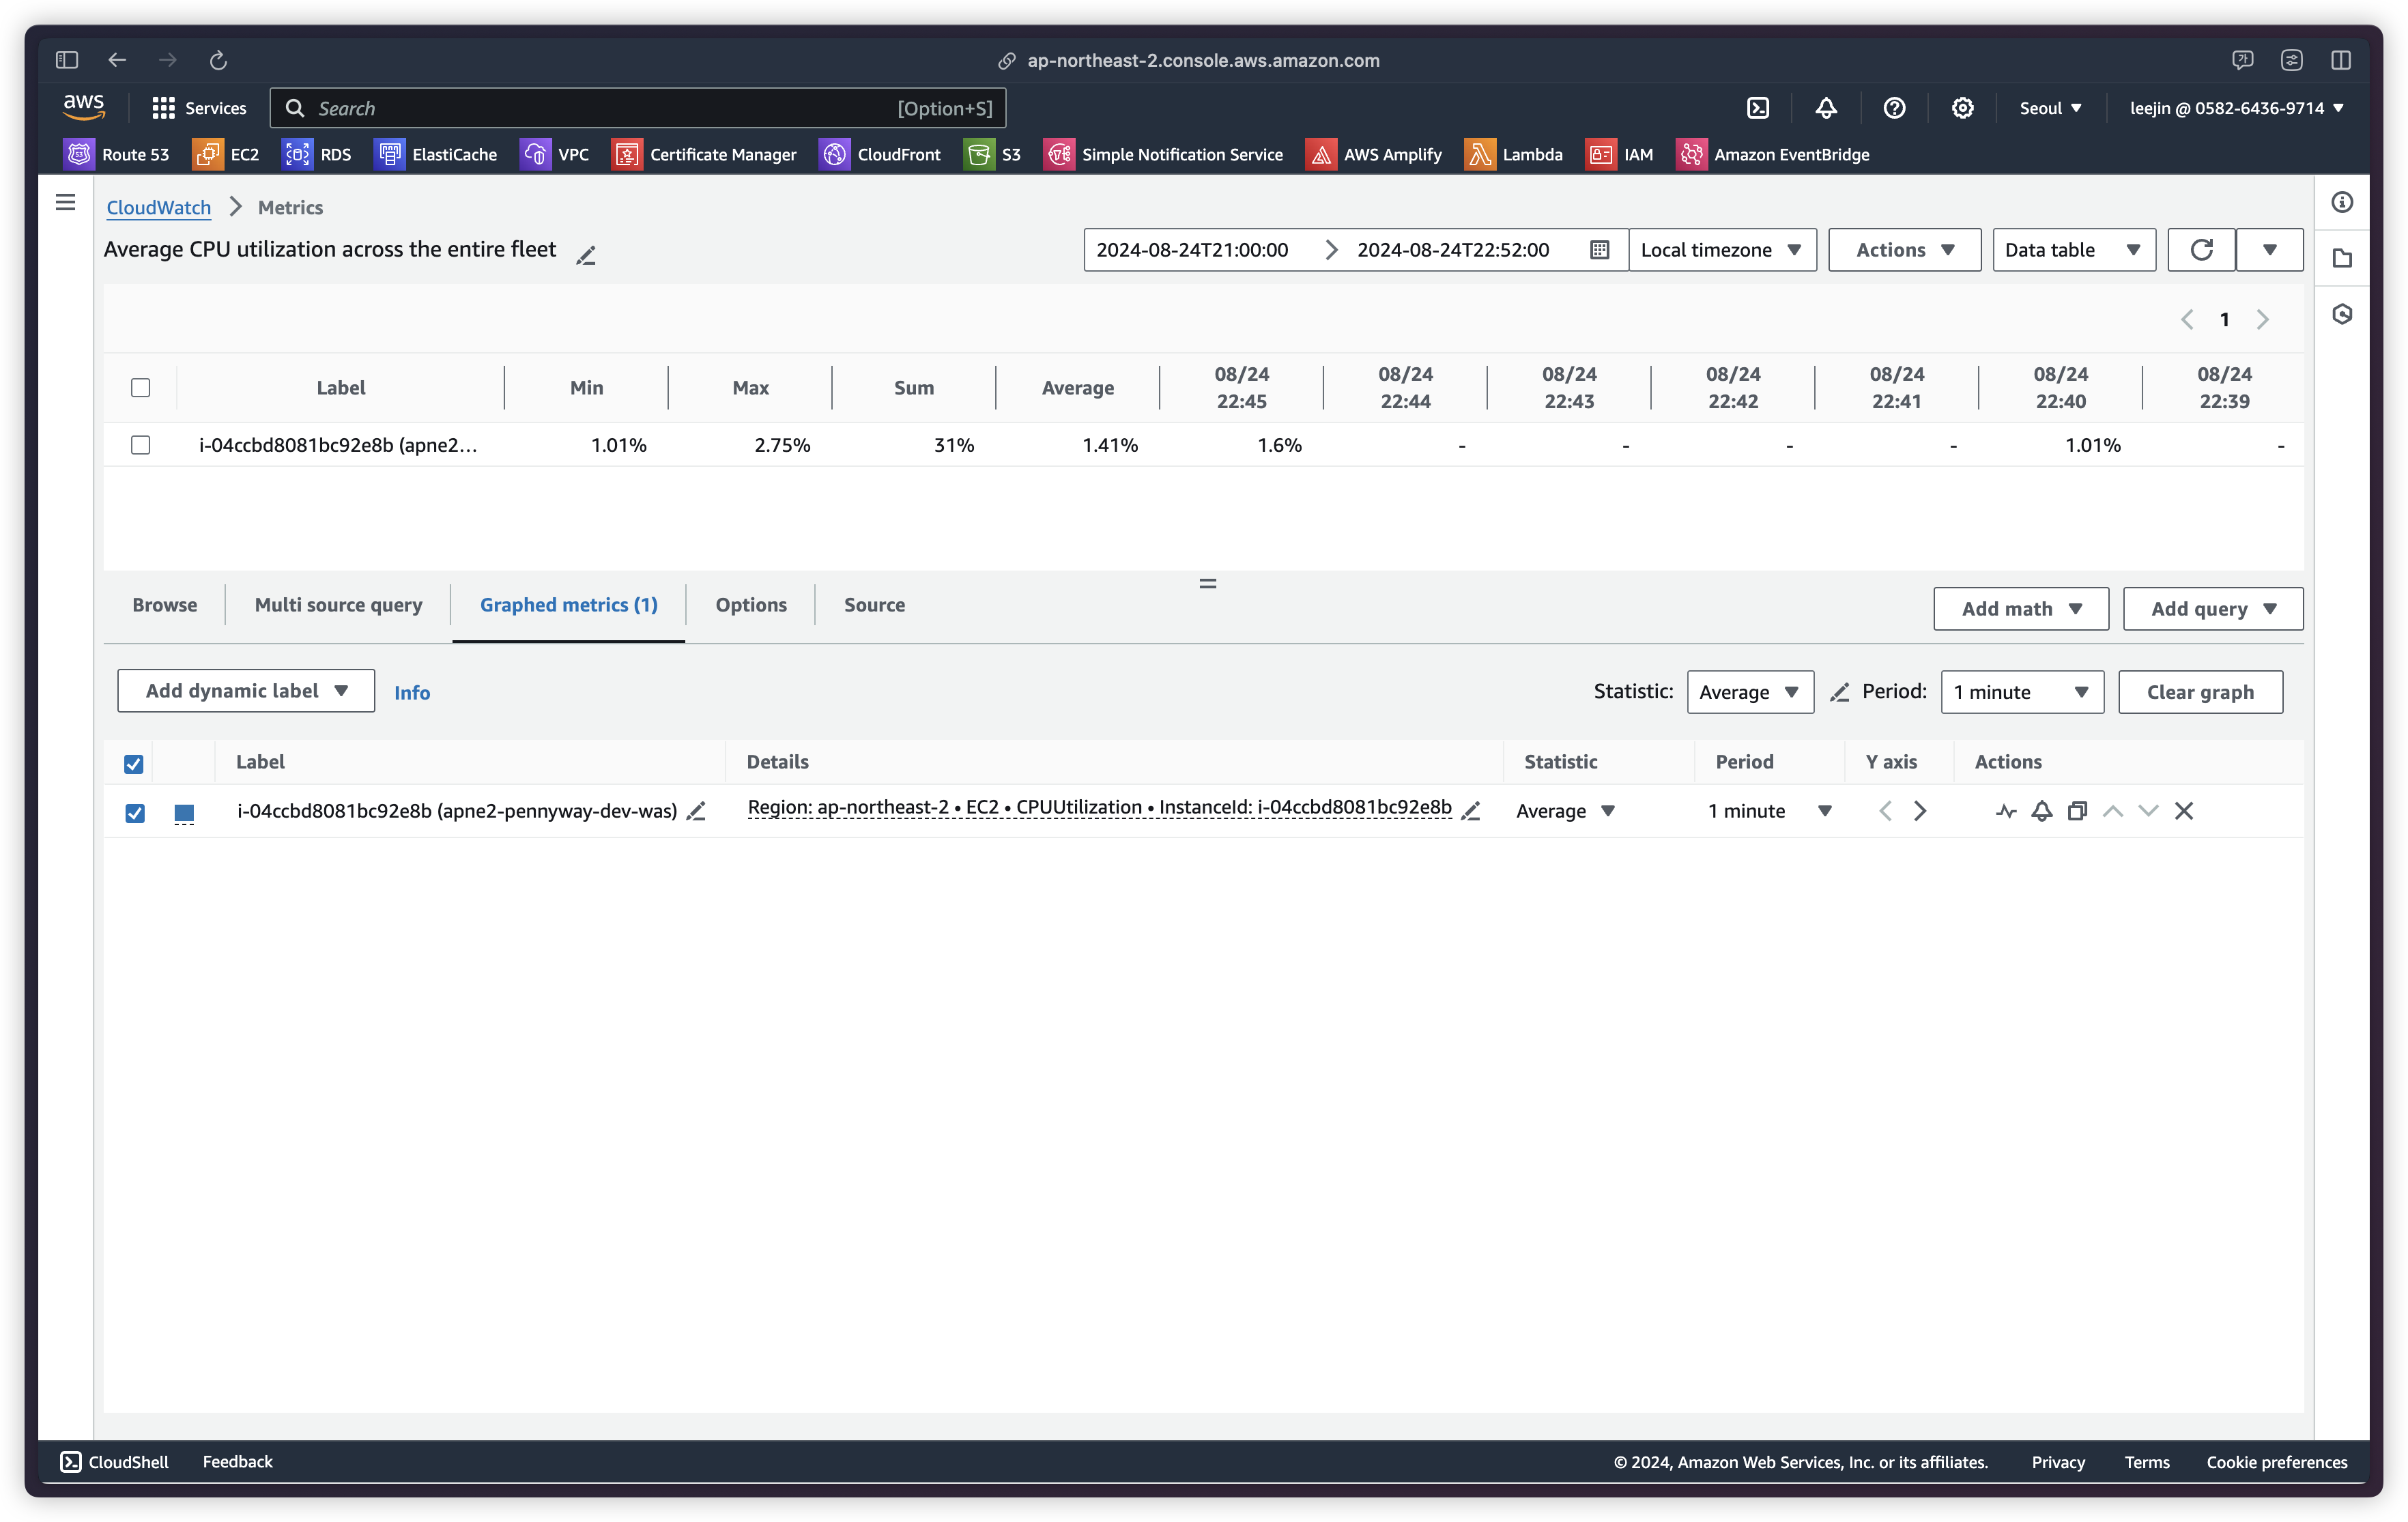The height and width of the screenshot is (1522, 2408).
Task: Open the Lambda service shortcut
Action: point(1514,154)
